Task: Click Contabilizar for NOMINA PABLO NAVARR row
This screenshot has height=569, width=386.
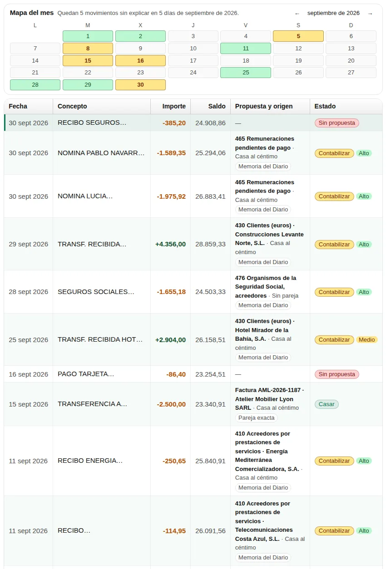Action: tap(334, 153)
